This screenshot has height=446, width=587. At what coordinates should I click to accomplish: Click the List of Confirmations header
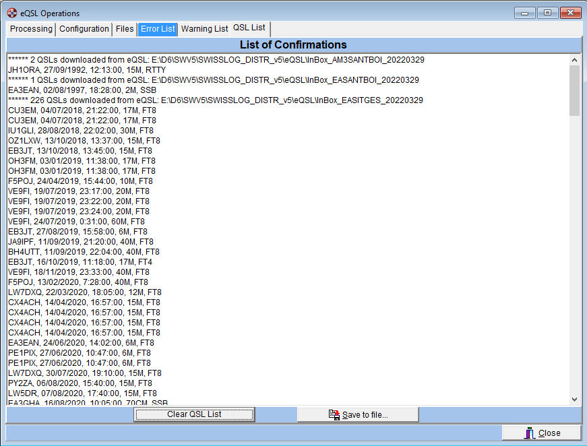293,45
